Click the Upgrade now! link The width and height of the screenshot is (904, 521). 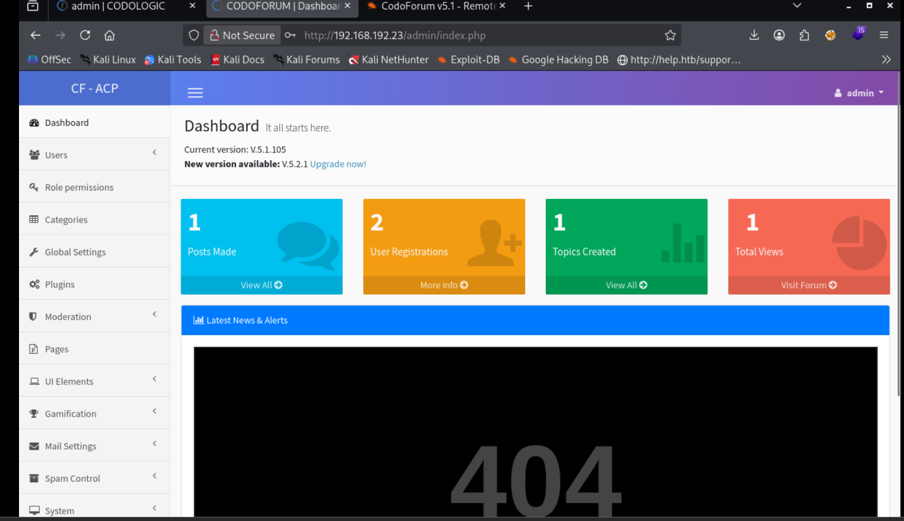tap(337, 164)
